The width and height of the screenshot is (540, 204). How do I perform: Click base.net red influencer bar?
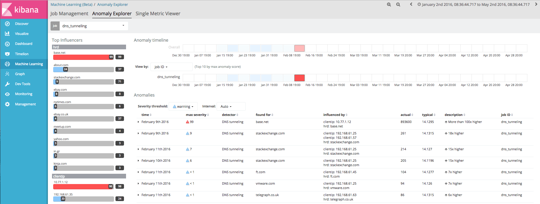pyautogui.click(x=83, y=57)
